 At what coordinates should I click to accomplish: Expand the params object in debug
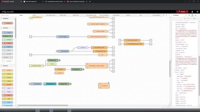point(175,70)
